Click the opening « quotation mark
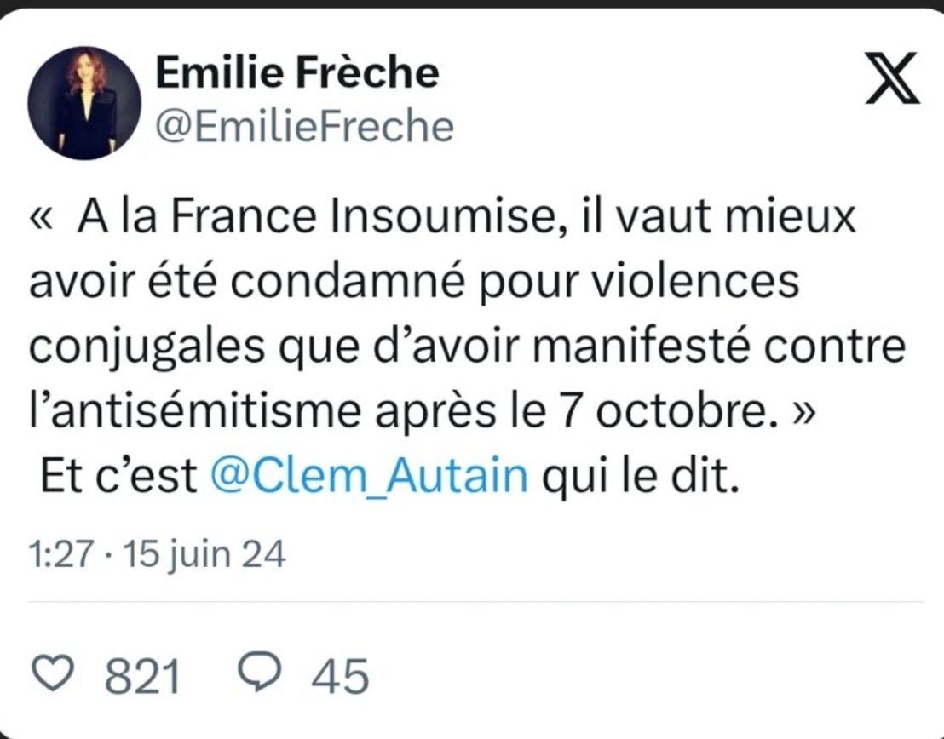 click(42, 219)
